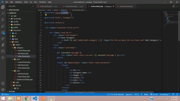The height and width of the screenshot is (101, 180).
Task: Open the File menu
Action: tap(6, 2)
